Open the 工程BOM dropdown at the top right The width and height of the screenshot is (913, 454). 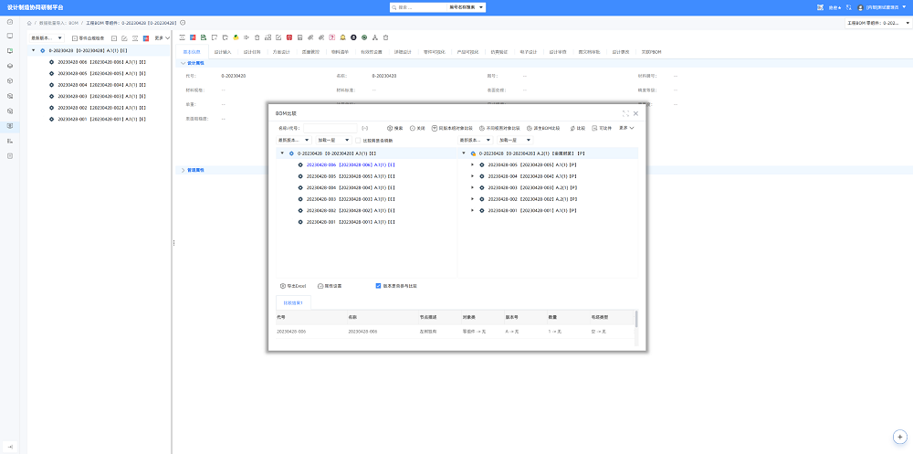coord(878,23)
